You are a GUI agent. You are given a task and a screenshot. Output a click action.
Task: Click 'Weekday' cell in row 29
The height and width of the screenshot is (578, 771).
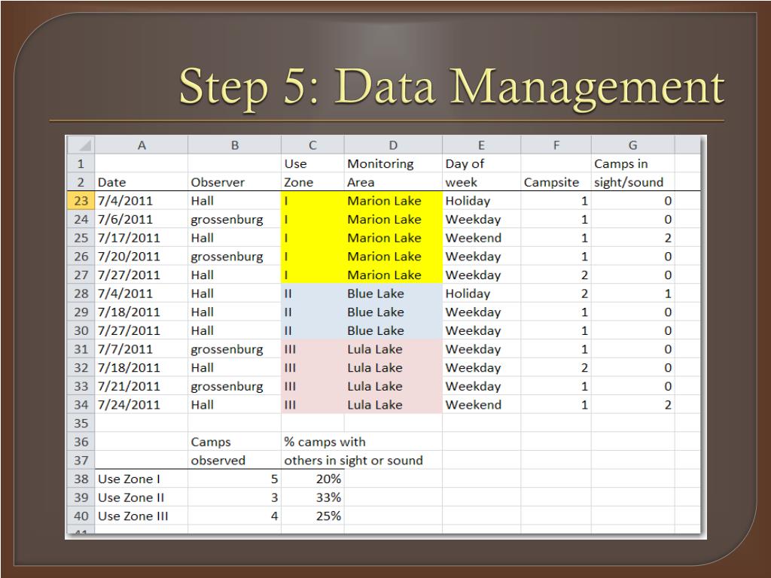[481, 312]
